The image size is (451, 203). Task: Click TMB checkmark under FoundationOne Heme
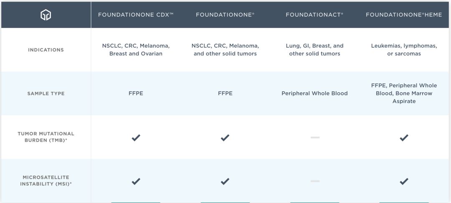pos(404,137)
